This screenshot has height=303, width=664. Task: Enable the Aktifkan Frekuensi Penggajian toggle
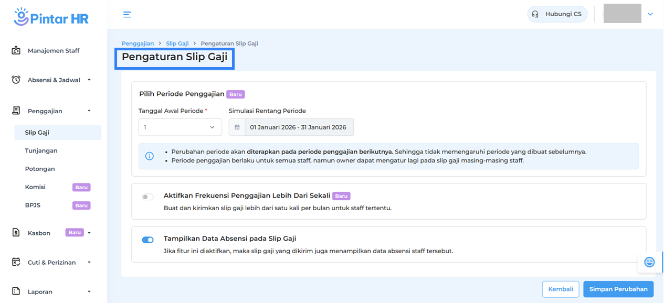tap(147, 197)
